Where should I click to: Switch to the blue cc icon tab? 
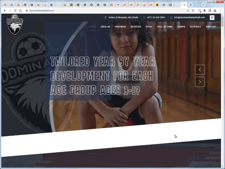pyautogui.click(x=52, y=5)
